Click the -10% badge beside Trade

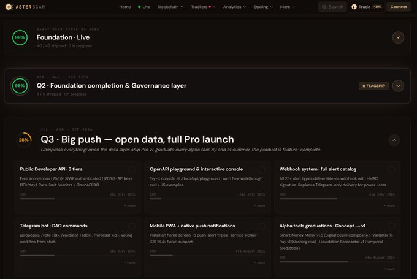(377, 7)
